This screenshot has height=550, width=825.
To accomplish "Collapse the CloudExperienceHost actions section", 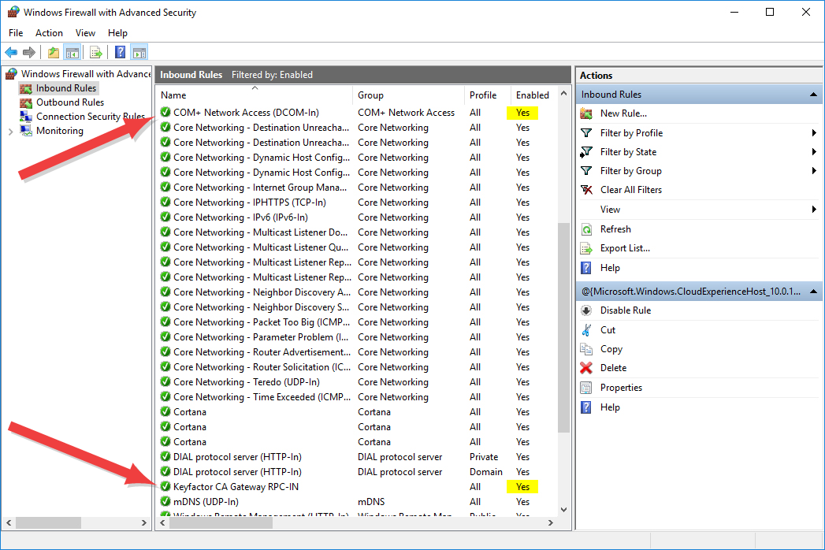I will (x=813, y=291).
